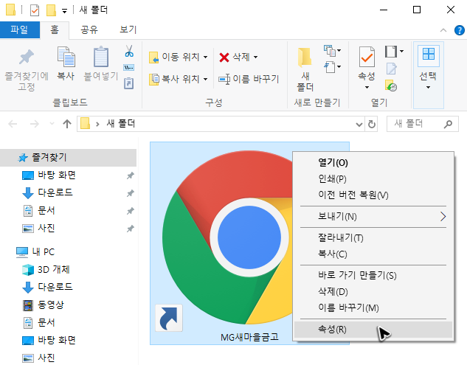Image resolution: width=467 pixels, height=365 pixels.
Task: Choose 속성(R) in the context menu
Action: point(373,330)
